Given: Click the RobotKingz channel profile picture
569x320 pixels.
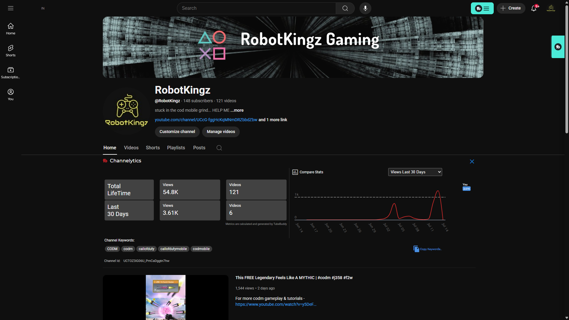Looking at the screenshot, I should click(x=127, y=111).
